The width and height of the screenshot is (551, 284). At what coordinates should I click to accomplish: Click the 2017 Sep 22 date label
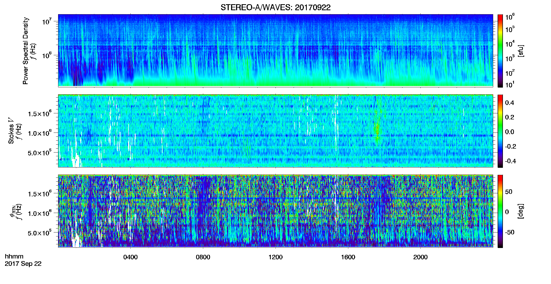[23, 264]
